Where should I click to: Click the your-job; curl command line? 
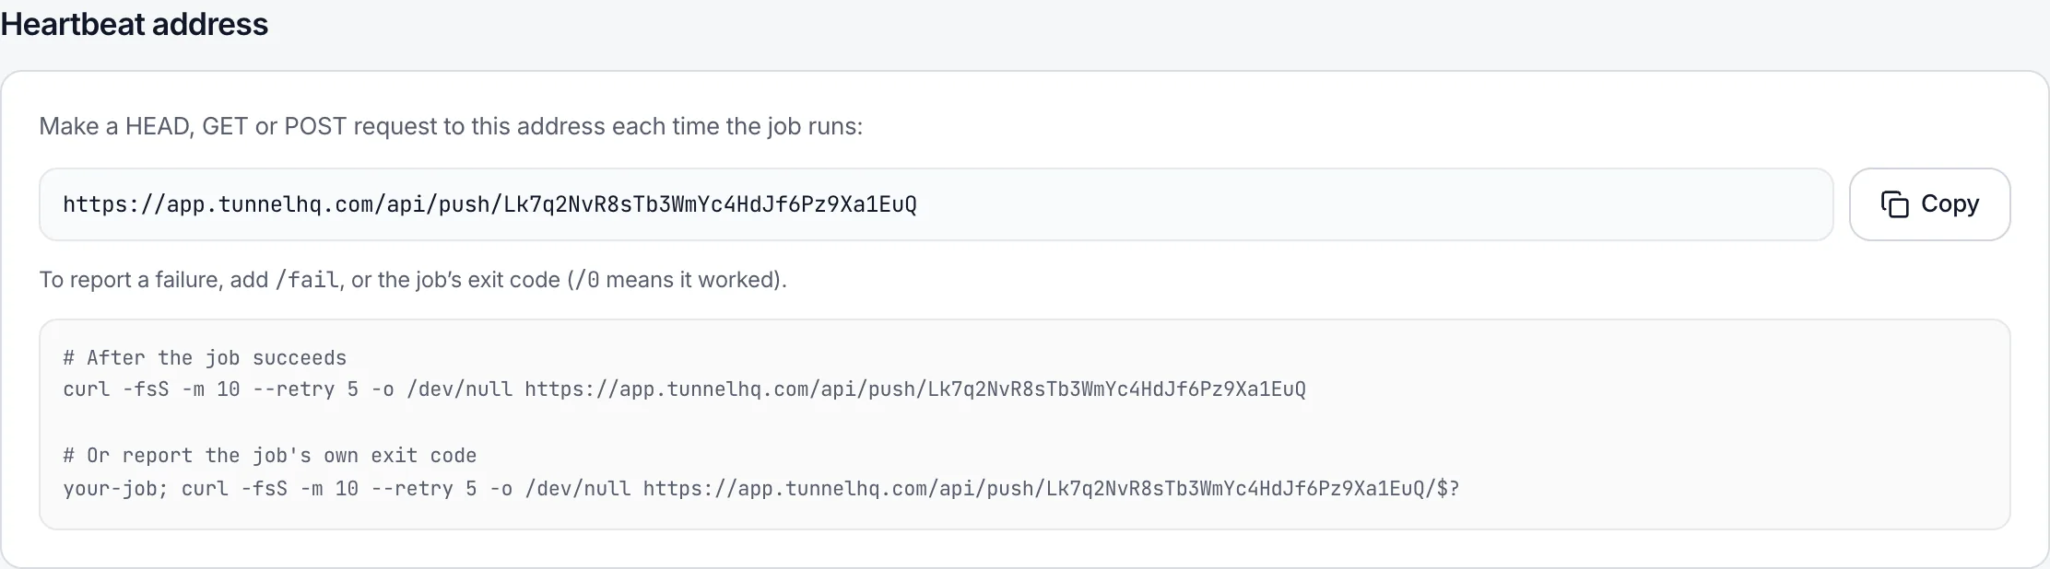(761, 488)
